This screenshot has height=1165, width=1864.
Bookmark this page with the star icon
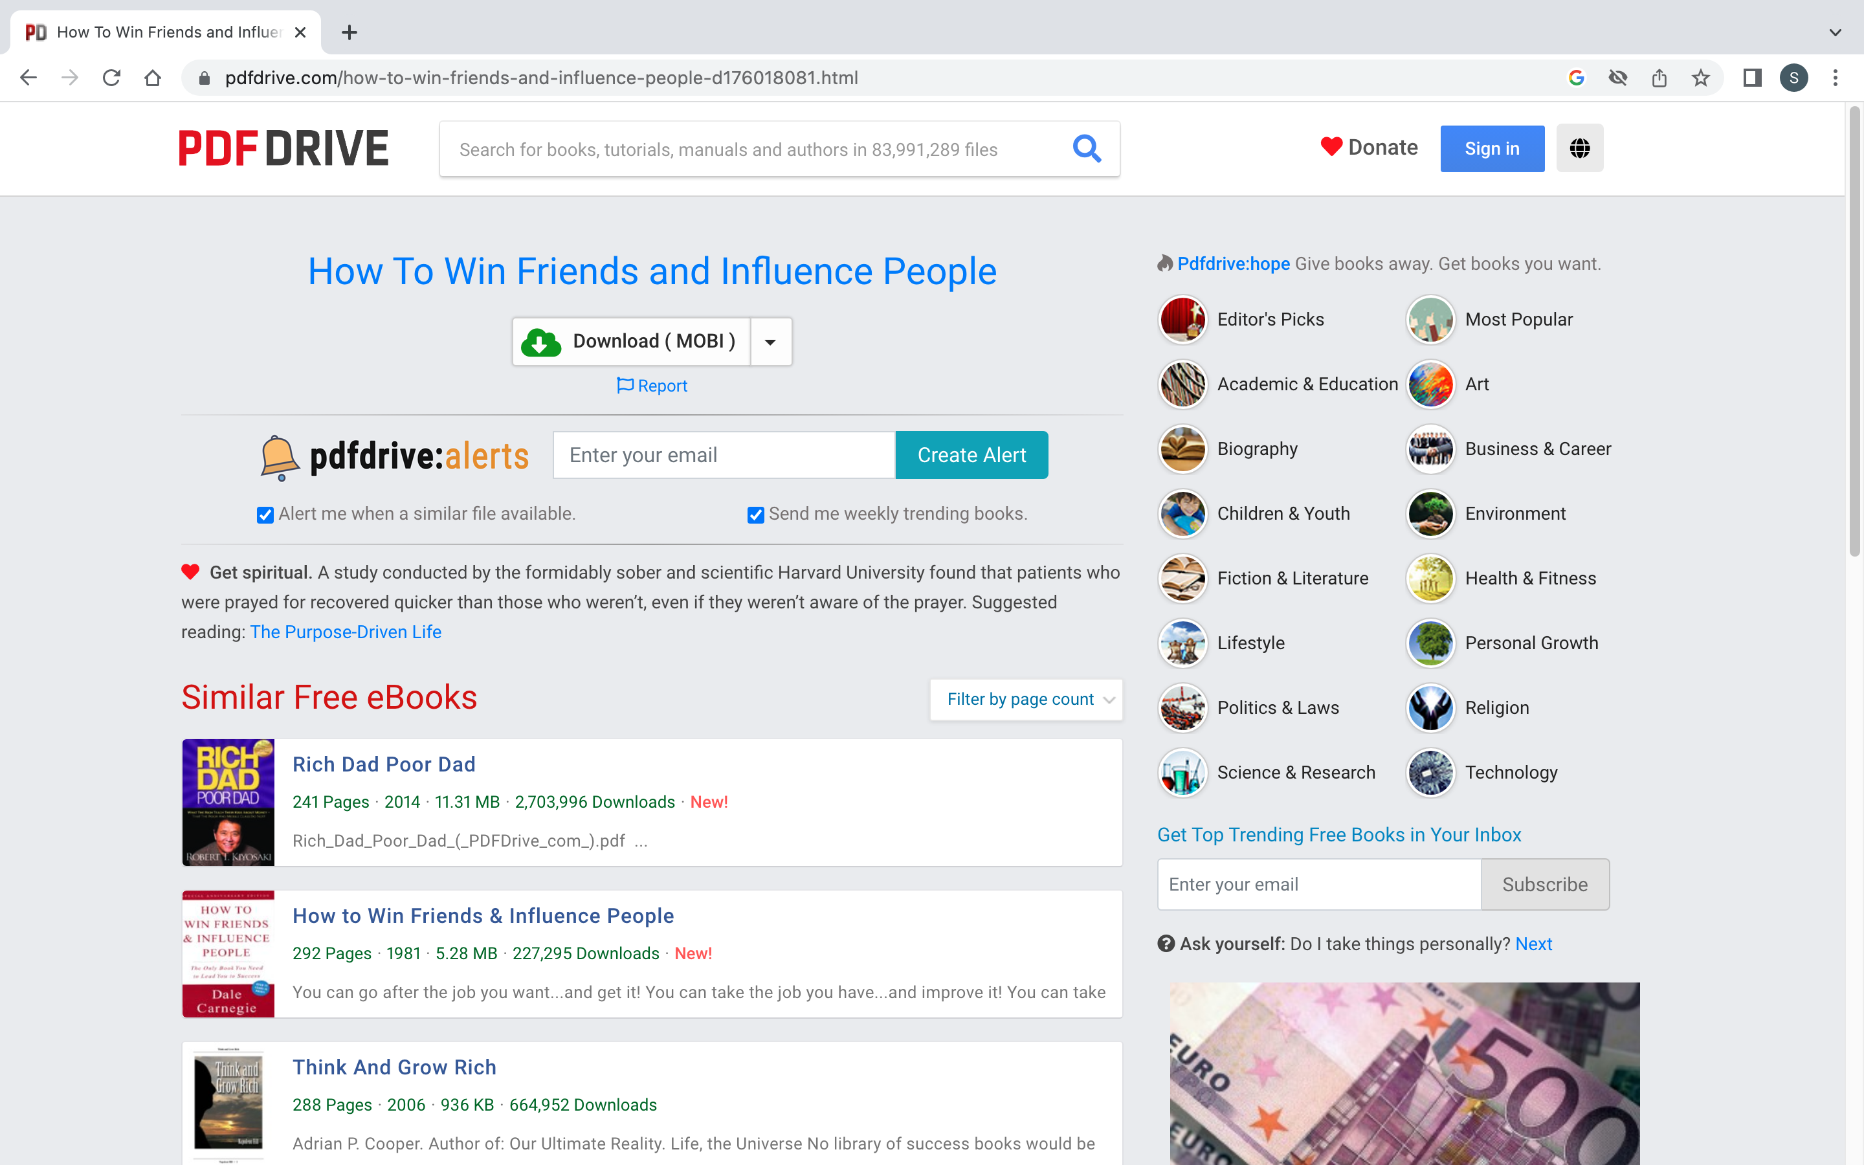point(1701,78)
